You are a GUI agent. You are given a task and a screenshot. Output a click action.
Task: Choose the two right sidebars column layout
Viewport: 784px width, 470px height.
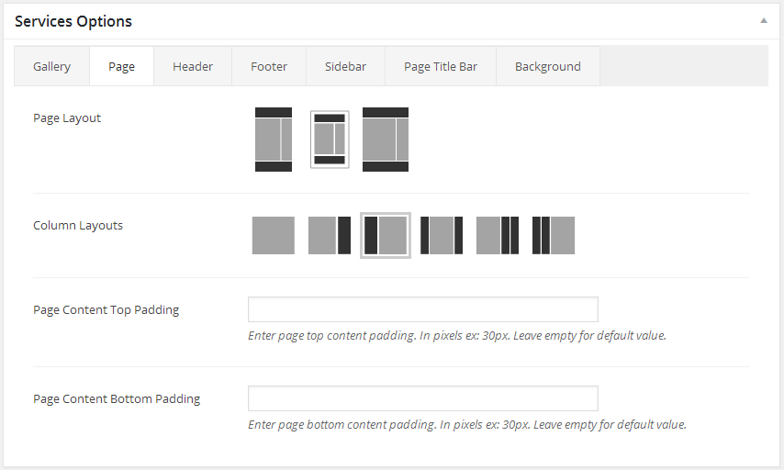498,236
